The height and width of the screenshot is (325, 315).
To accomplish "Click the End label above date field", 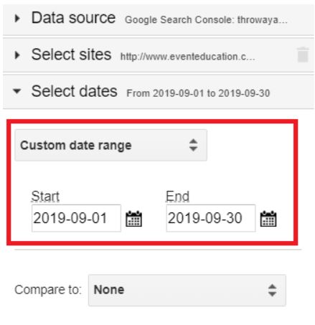I will tap(178, 197).
